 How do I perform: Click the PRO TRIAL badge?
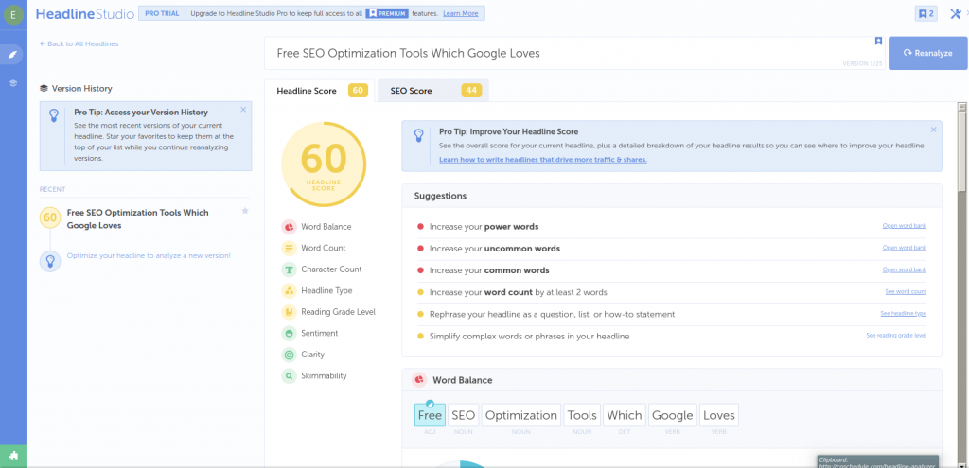click(x=162, y=13)
